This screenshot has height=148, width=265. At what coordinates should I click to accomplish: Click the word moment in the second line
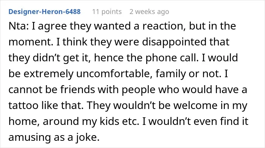(x=30, y=42)
